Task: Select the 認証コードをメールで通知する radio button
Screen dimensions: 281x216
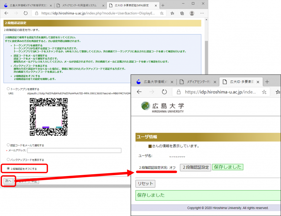Action: click(x=8, y=145)
